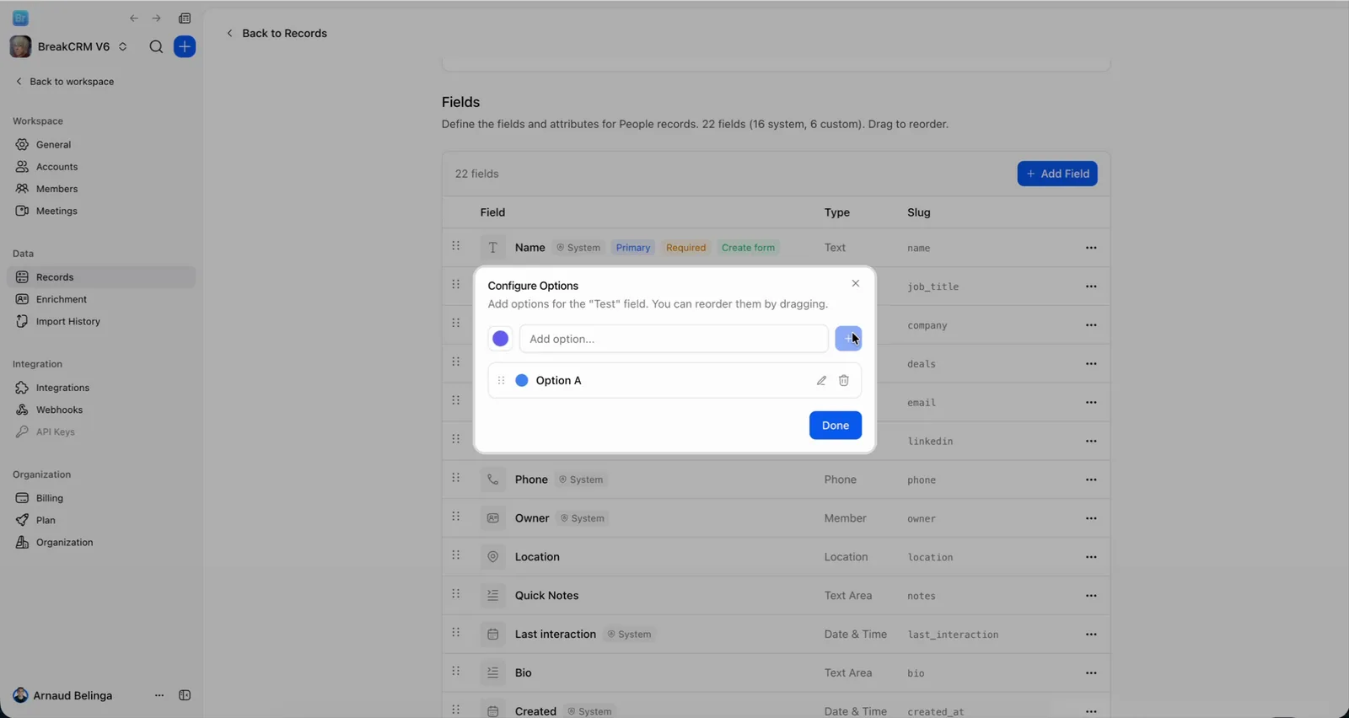Open the Integrations page
Image resolution: width=1349 pixels, height=718 pixels.
(x=101, y=388)
